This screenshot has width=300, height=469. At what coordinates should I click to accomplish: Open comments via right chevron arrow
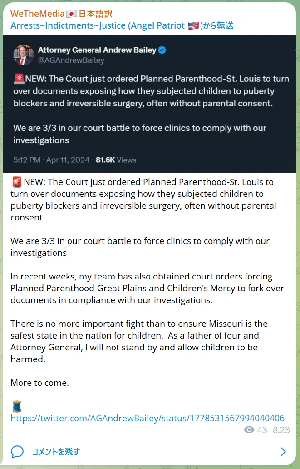(x=283, y=452)
